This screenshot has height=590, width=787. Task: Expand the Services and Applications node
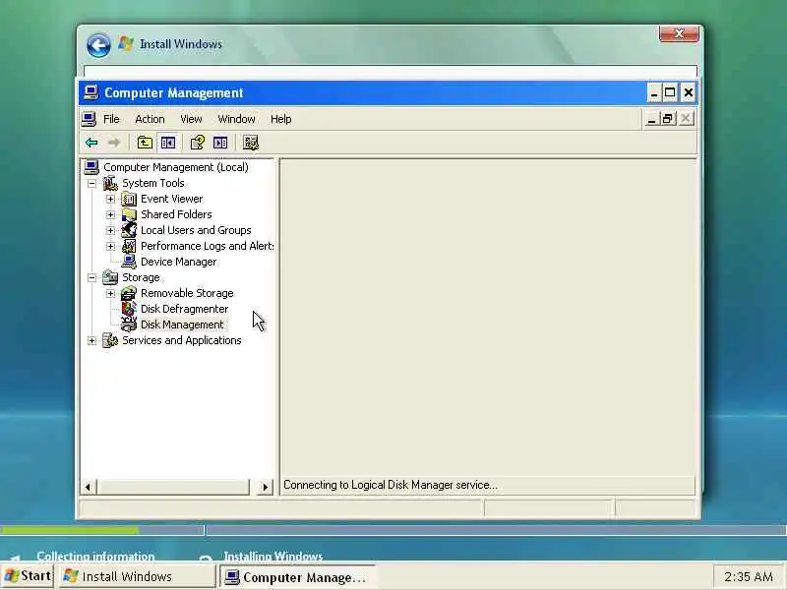(x=91, y=340)
